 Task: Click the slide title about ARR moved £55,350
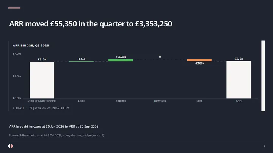coord(91,24)
